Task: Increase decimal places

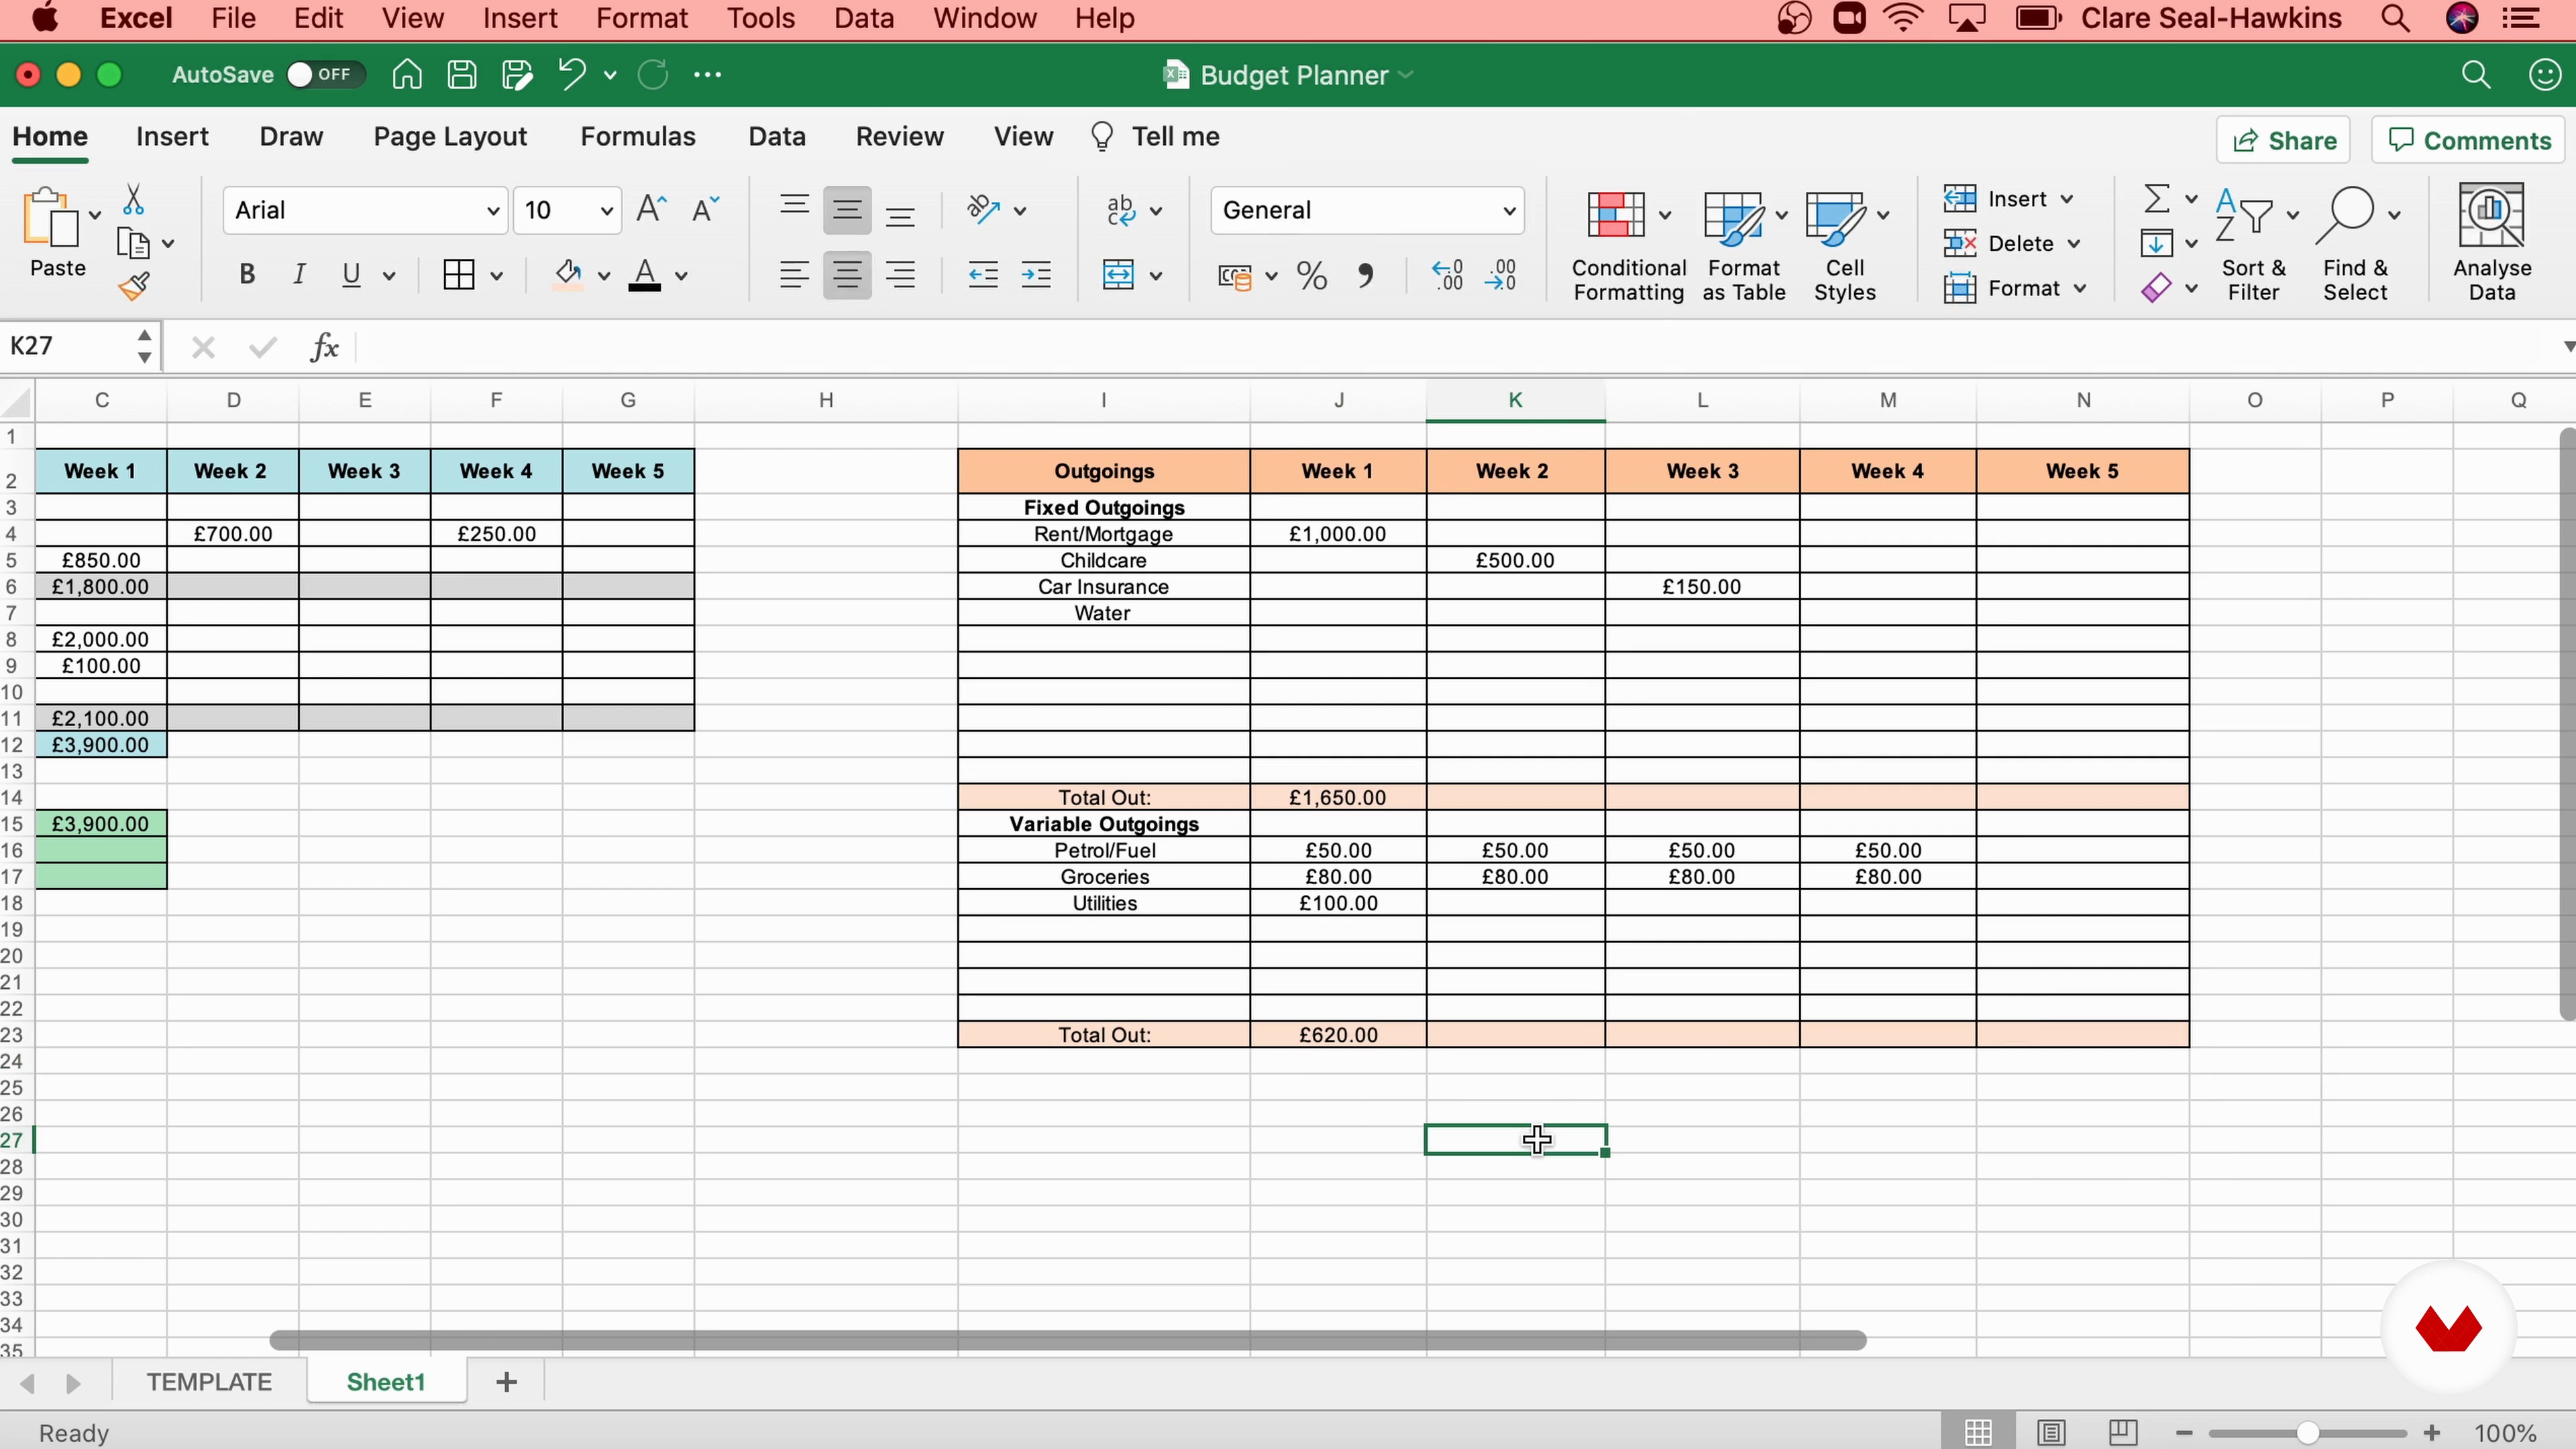Action: pyautogui.click(x=1447, y=275)
